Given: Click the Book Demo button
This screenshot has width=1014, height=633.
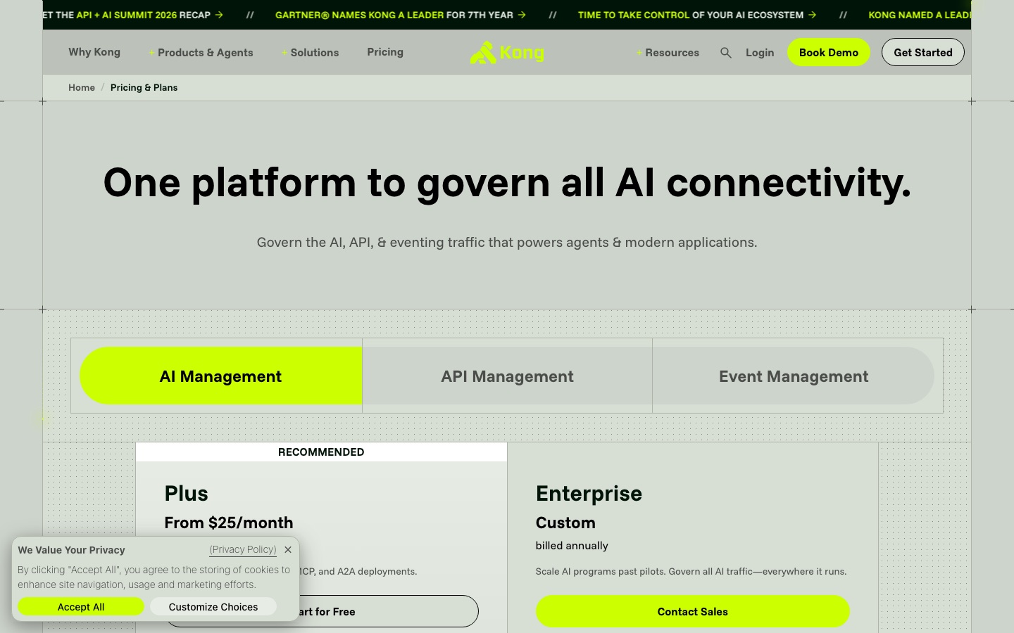Looking at the screenshot, I should click(829, 52).
